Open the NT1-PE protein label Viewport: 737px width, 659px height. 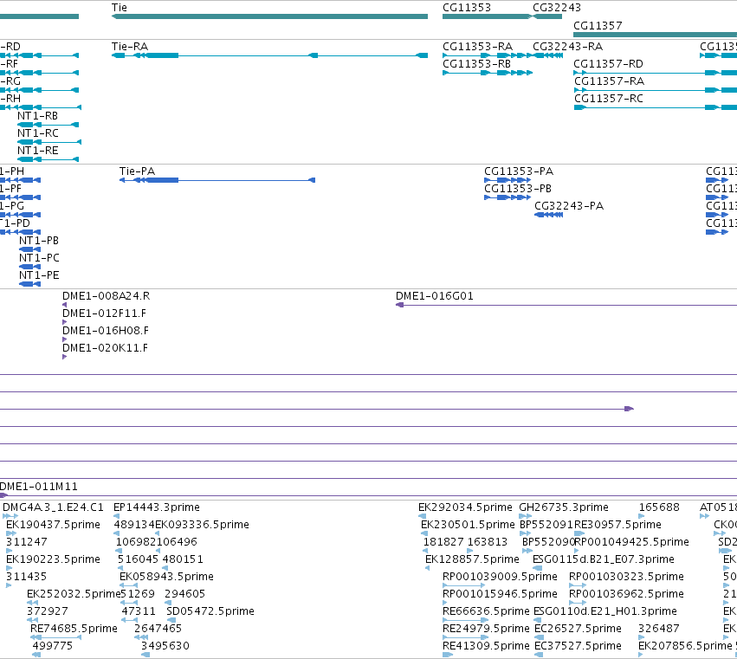[x=40, y=275]
